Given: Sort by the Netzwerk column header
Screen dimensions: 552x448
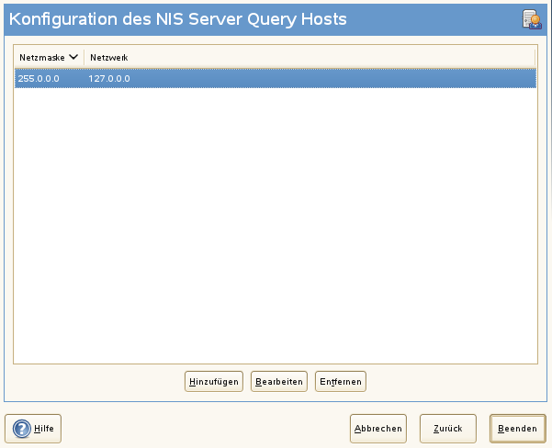Looking at the screenshot, I should 108,58.
